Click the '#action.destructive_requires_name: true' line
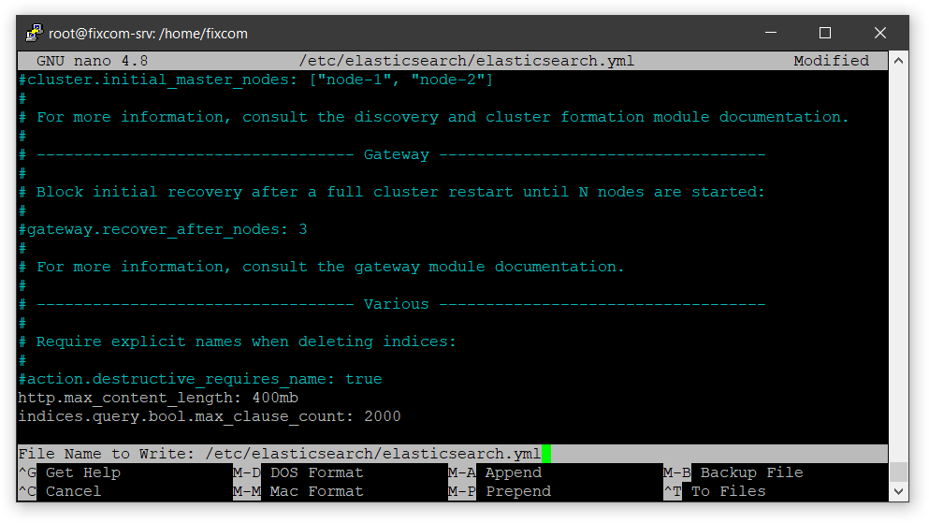Screen dimensions: 929x523 (200, 379)
